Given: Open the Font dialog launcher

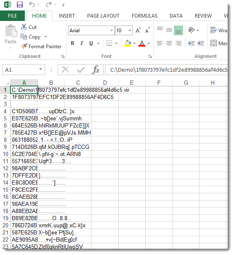Looking at the screenshot, I should tap(150, 57).
